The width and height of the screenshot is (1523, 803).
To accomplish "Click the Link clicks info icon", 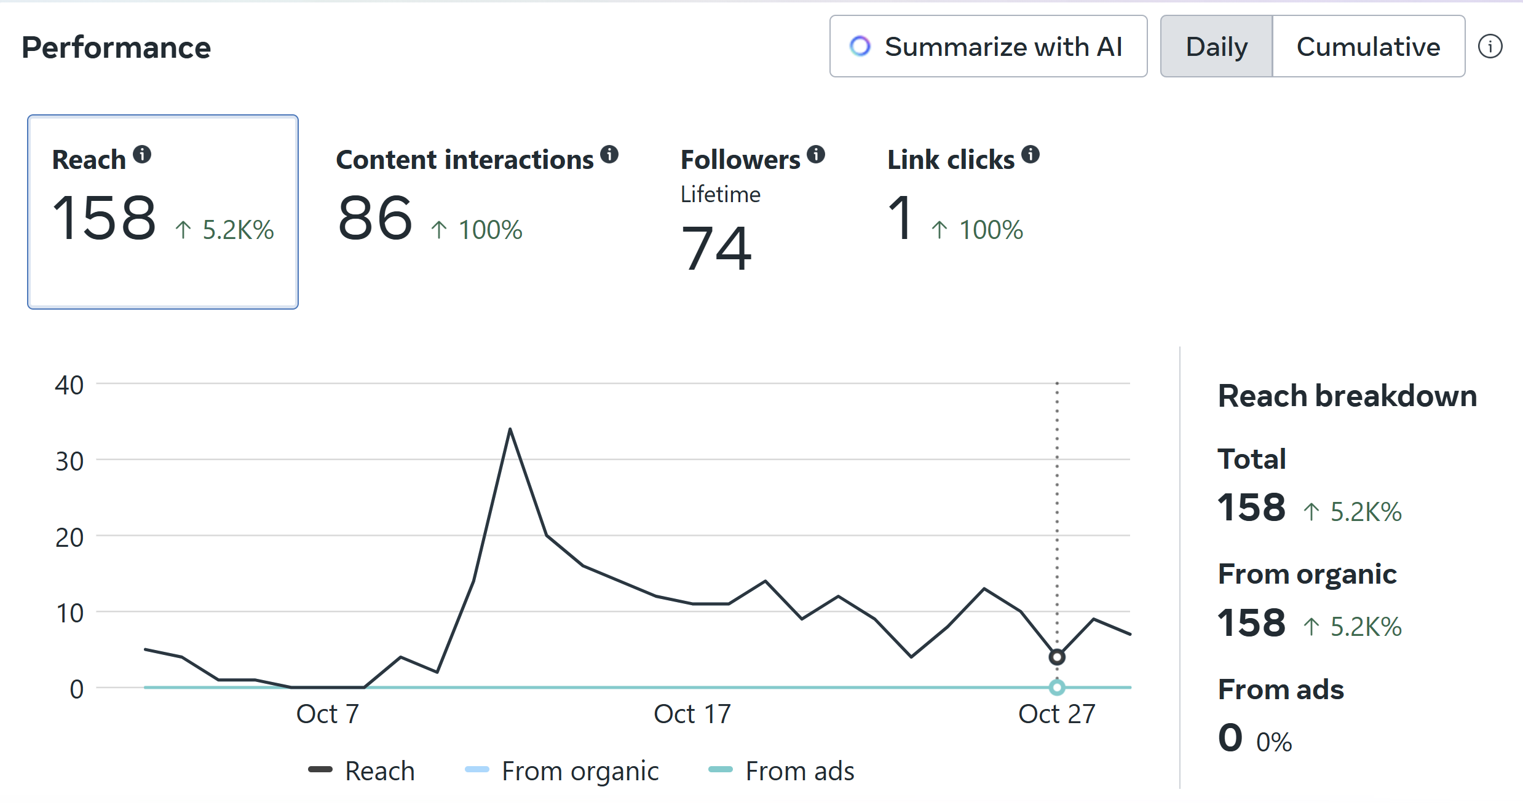I will (x=1030, y=154).
